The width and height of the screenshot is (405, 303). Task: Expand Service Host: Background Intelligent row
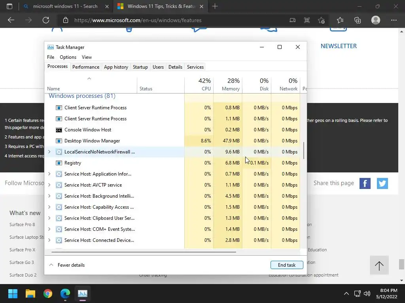49,196
